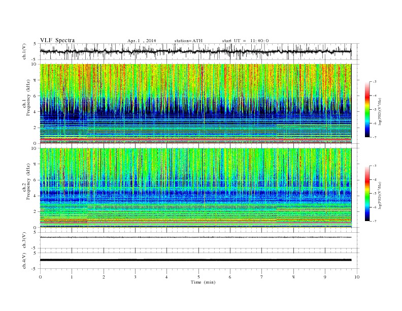Click the time axis tick label "10"

357,277
